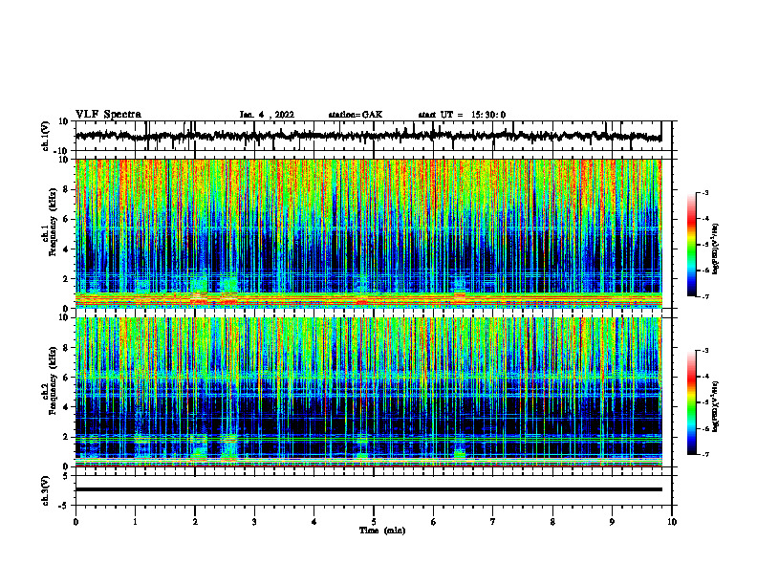Click the "station=GAK" header label
Viewport: 757px width, 585px height.
[x=356, y=115]
